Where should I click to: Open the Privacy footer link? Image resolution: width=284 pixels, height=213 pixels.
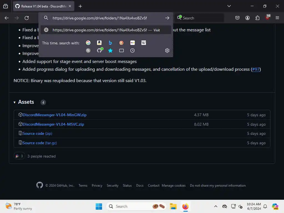(x=97, y=186)
